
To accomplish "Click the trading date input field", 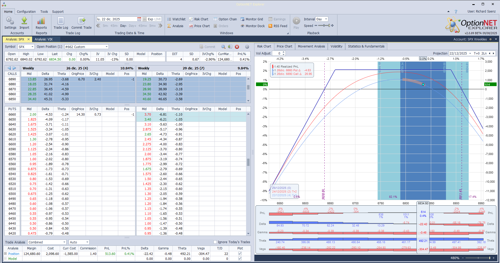I will pos(117,19).
